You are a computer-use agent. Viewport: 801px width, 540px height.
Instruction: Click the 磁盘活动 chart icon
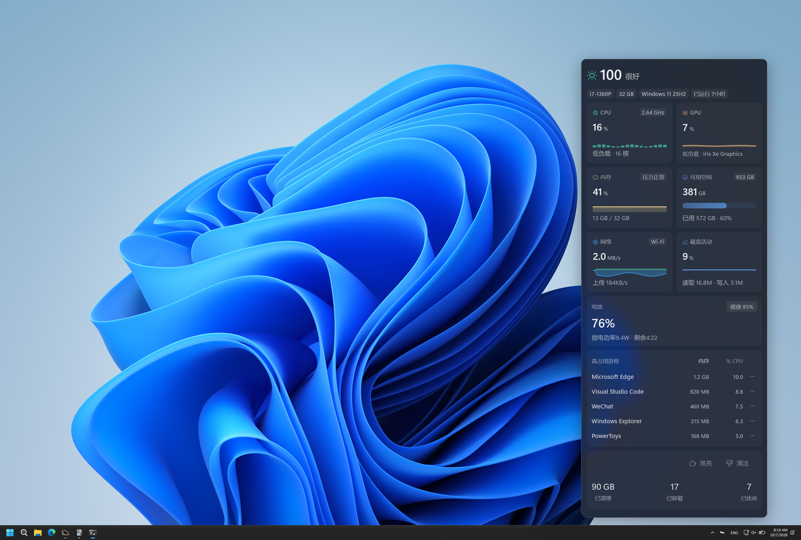[685, 242]
